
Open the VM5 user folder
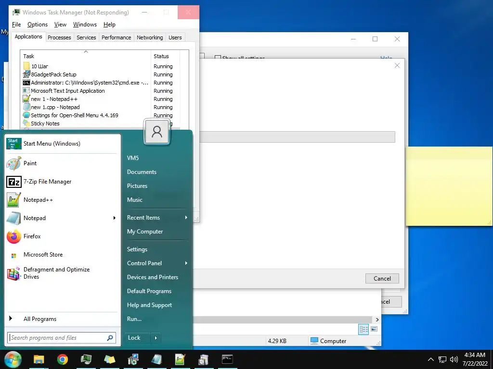[133, 158]
